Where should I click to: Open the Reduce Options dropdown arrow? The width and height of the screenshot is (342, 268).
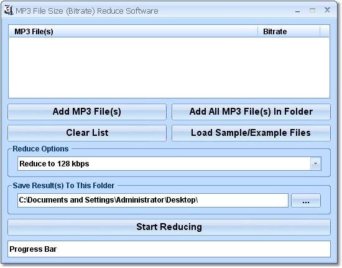tap(316, 163)
